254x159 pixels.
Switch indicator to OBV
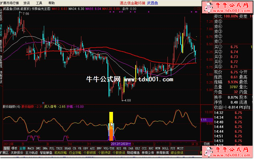click(85, 148)
